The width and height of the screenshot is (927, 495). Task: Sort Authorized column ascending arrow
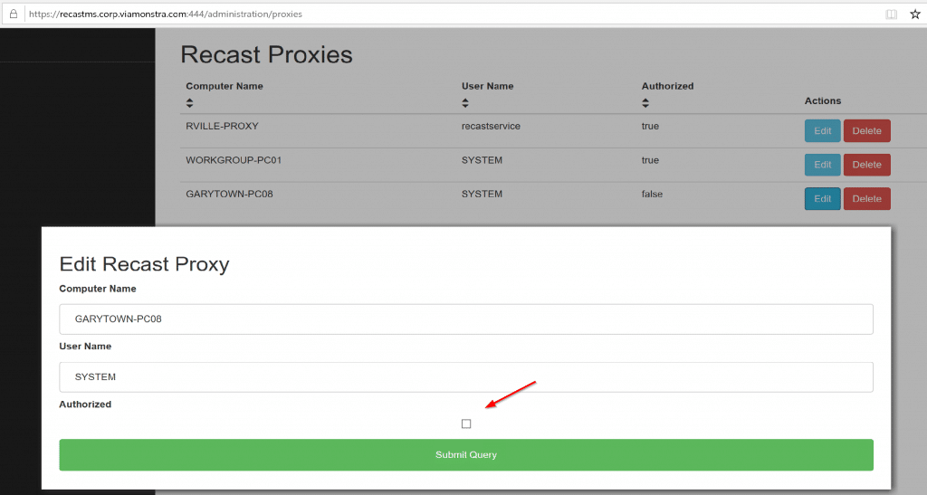[x=645, y=100]
